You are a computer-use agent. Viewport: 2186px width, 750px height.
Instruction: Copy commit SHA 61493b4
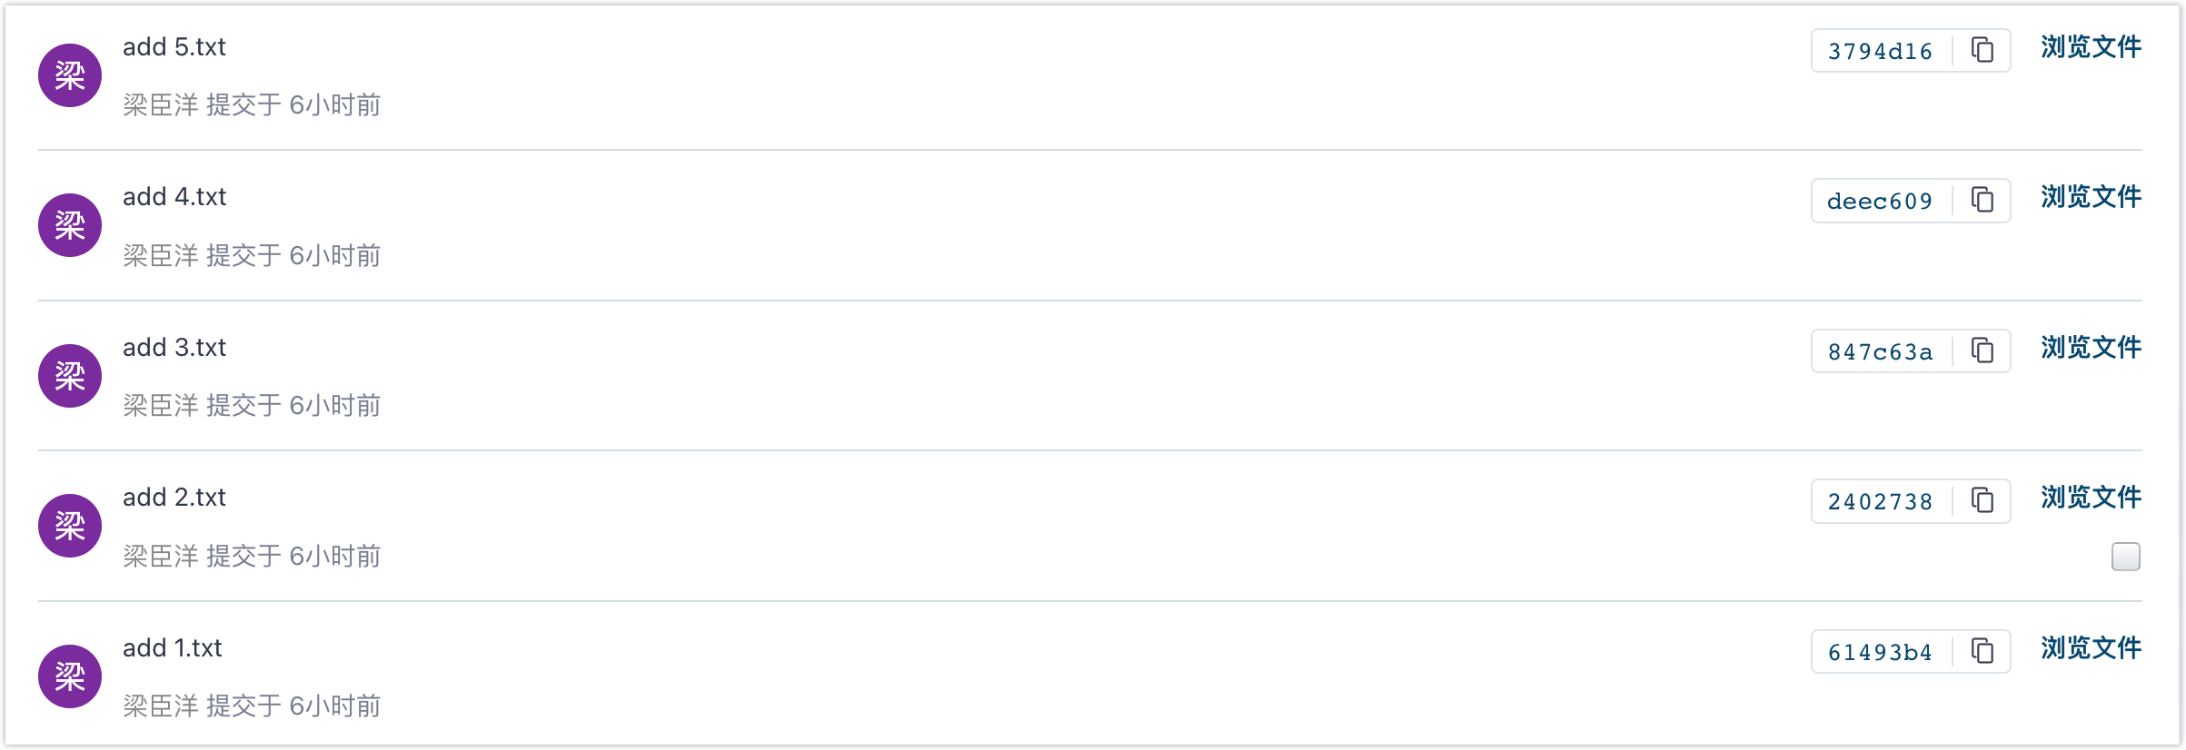click(x=1982, y=651)
